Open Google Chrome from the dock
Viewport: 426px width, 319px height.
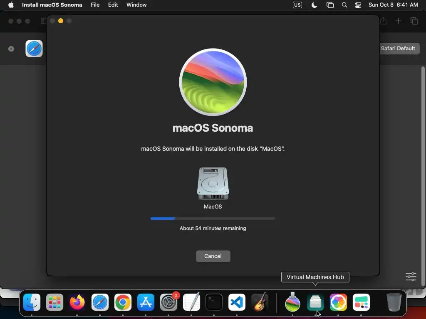click(x=123, y=302)
